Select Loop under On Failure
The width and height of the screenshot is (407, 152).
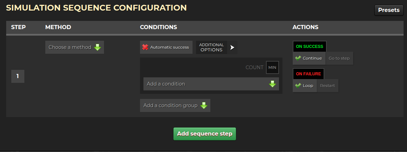pos(305,86)
